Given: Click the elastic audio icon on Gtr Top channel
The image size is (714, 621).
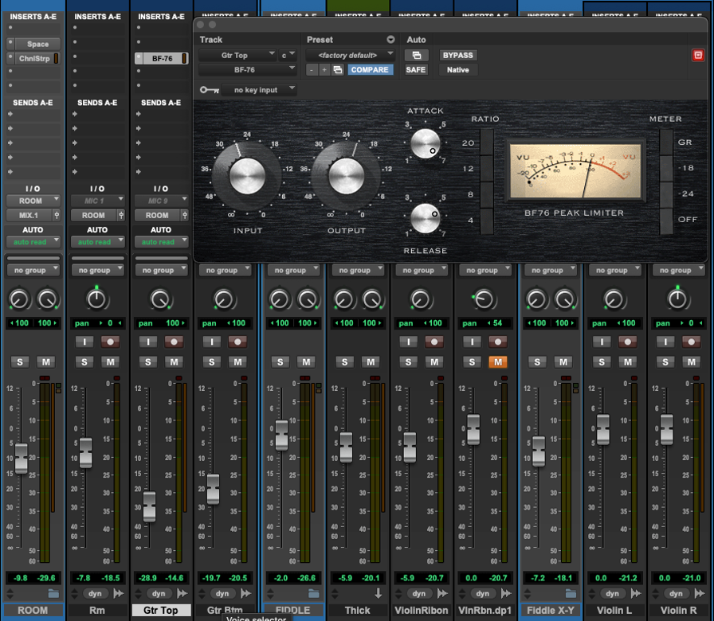Looking at the screenshot, I should (x=182, y=593).
